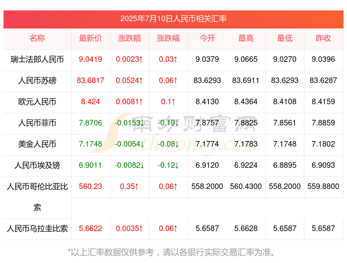This screenshot has height=263, width=347.
Task: Click high value 560.4300
Action: tap(246, 186)
